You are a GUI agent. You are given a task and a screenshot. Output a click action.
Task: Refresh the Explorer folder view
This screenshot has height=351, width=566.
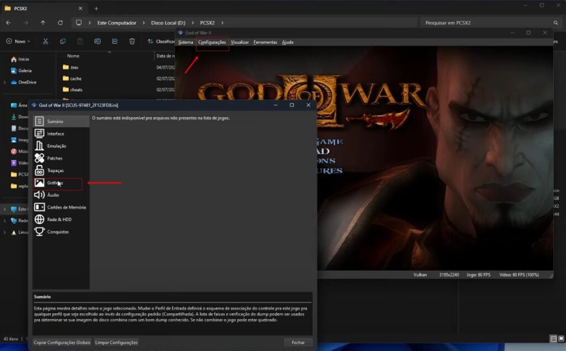click(60, 23)
